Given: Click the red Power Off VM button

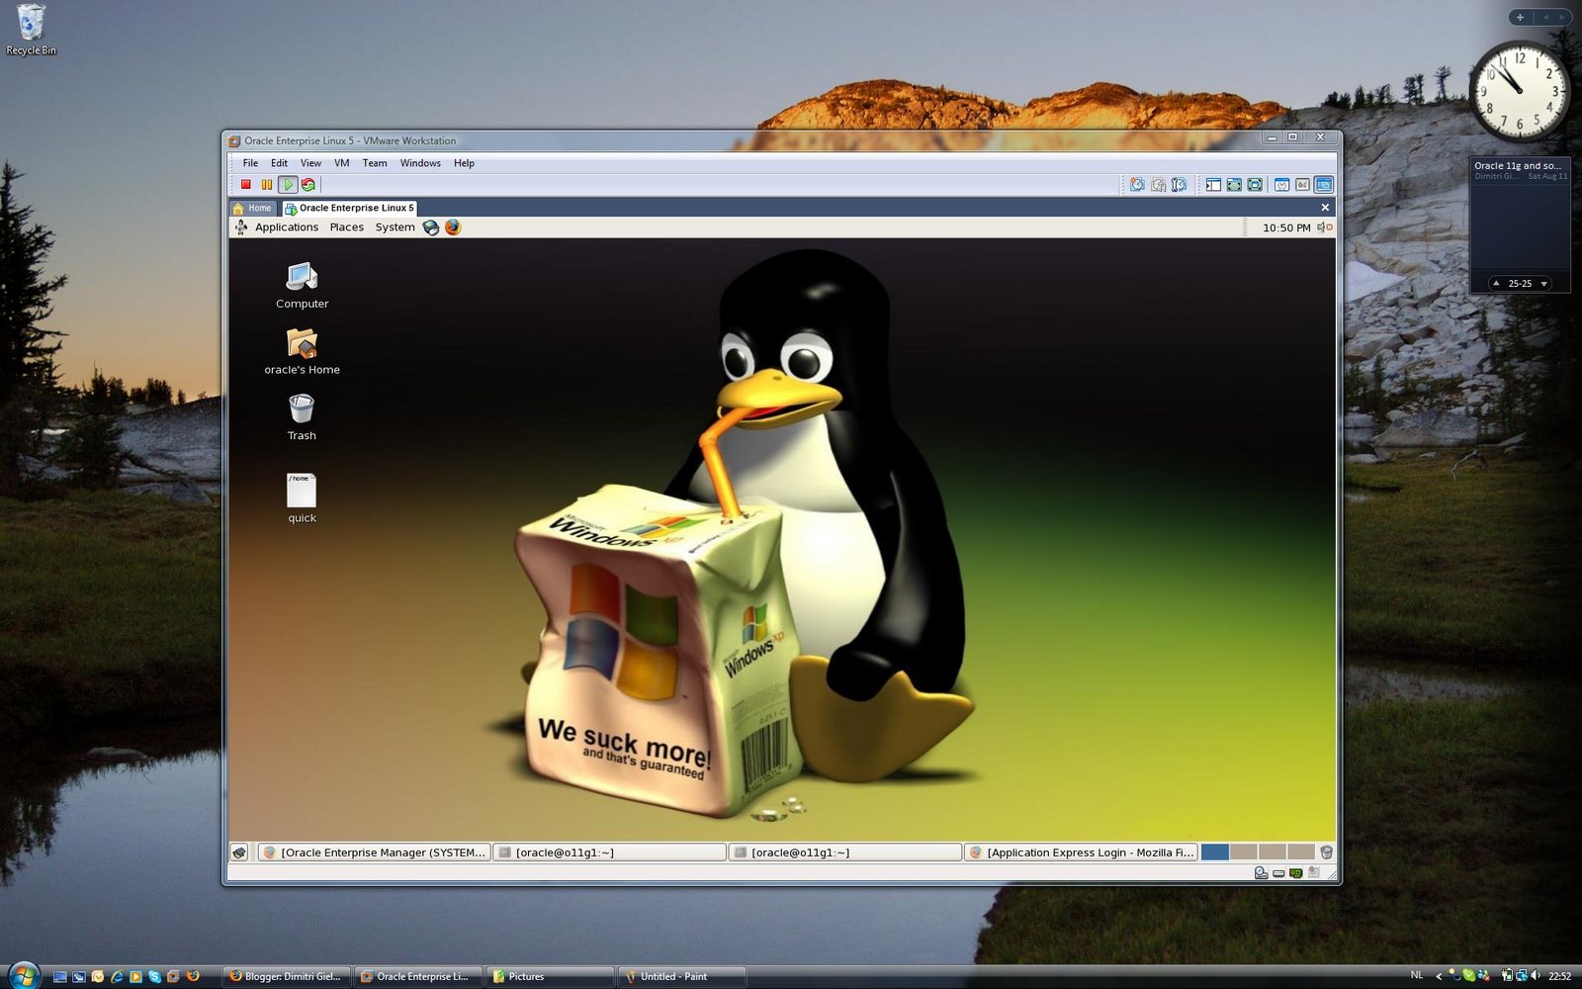Looking at the screenshot, I should (246, 185).
